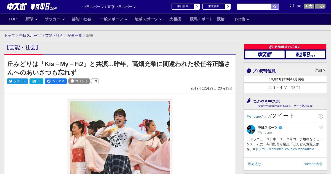
Task: Click トップ in breadcrumb
Action: pyautogui.click(x=9, y=36)
